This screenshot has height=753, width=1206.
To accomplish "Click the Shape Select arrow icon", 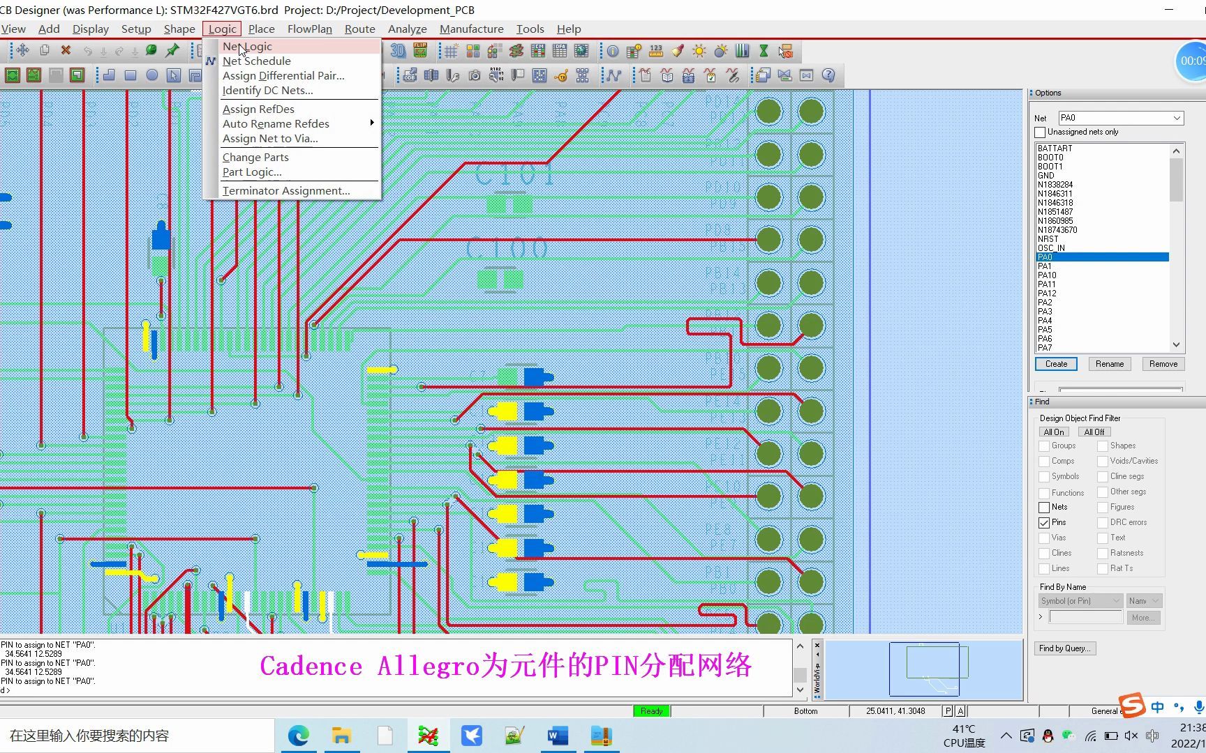I will pos(174,75).
